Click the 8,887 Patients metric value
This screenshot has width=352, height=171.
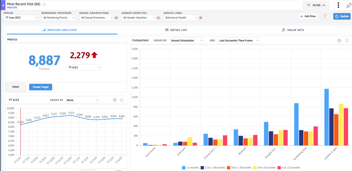pyautogui.click(x=44, y=61)
